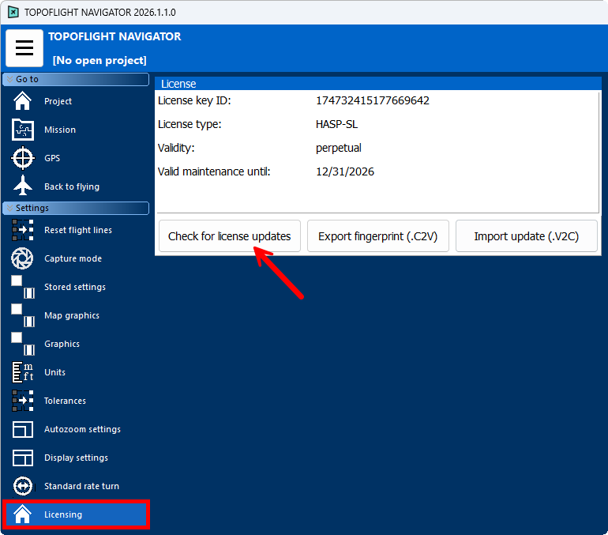Screen dimensions: 608x535
Task: Click the License key ID value
Action: click(x=372, y=100)
